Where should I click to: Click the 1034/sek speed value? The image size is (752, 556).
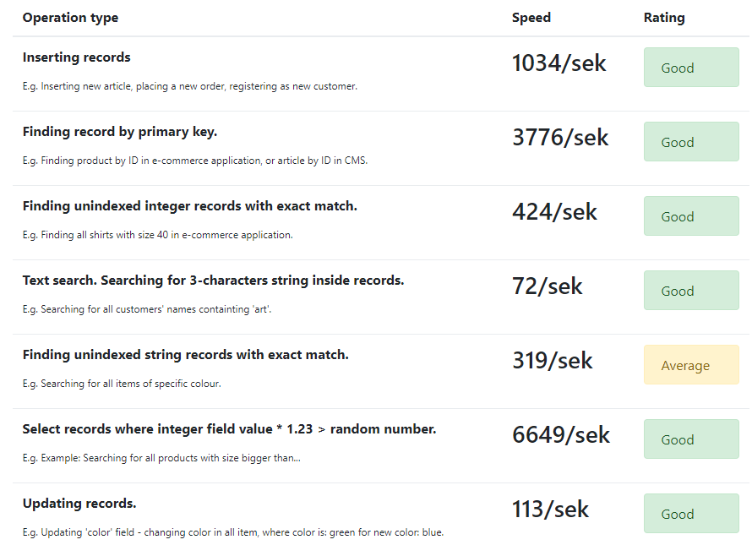pos(559,63)
